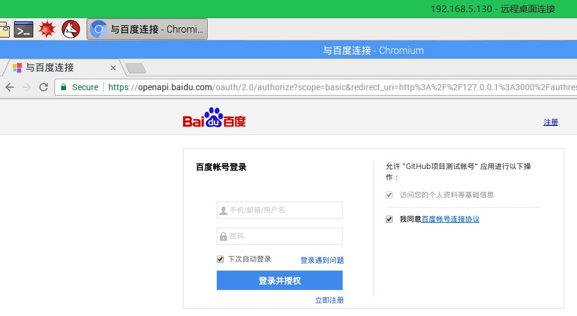Click the Secure label in address bar

click(85, 87)
